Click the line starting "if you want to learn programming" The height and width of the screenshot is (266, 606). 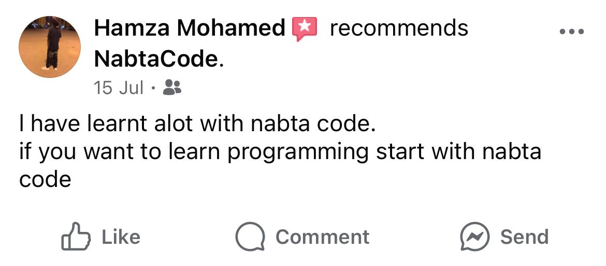click(280, 153)
